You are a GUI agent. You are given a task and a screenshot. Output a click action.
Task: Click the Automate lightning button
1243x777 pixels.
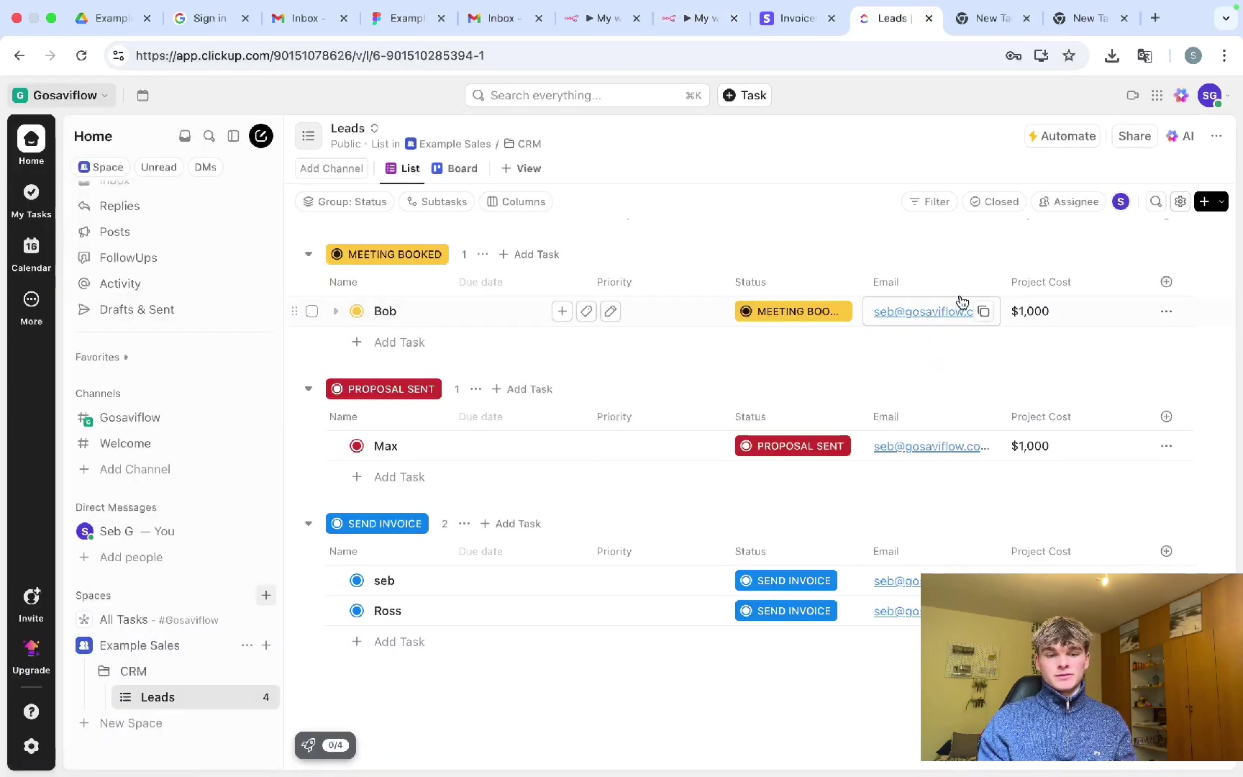(1062, 136)
